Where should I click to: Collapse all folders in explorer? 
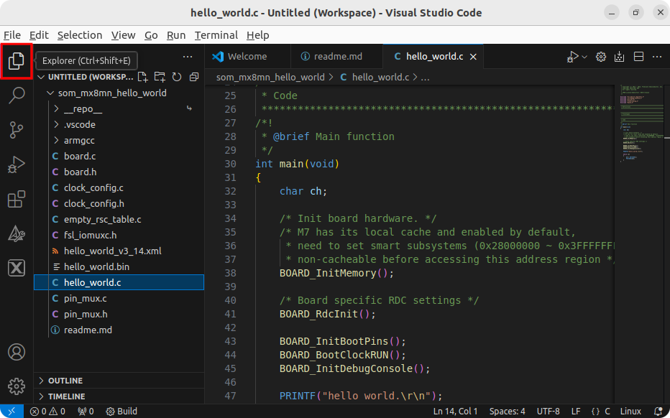click(x=194, y=77)
